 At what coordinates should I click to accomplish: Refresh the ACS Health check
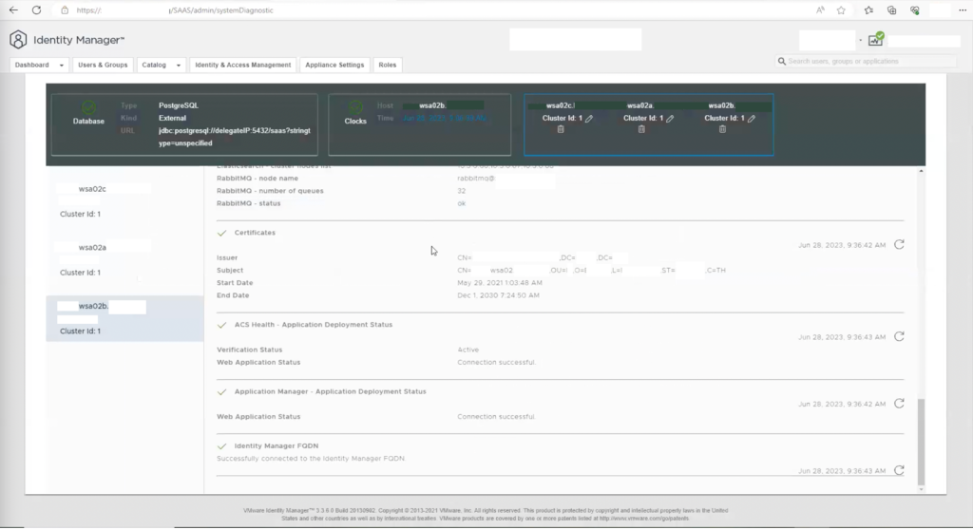tap(899, 336)
